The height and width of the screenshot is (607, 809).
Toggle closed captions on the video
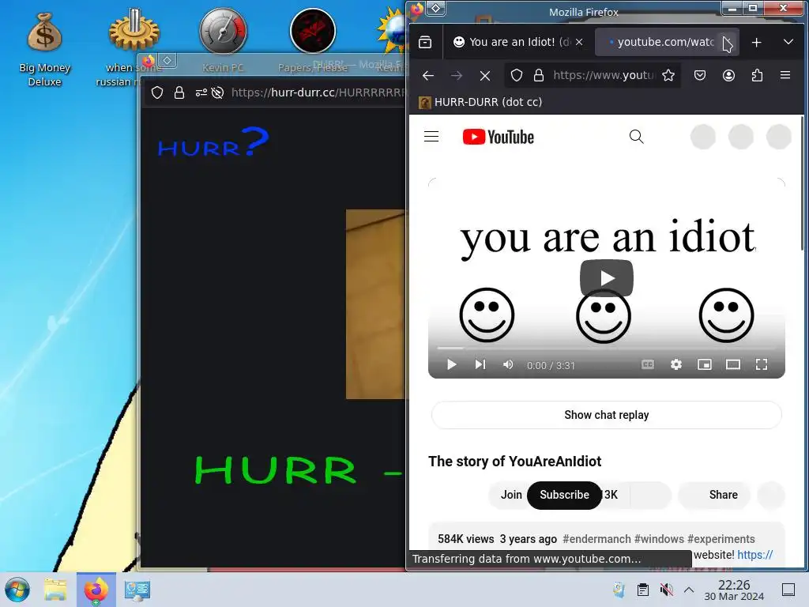point(648,365)
